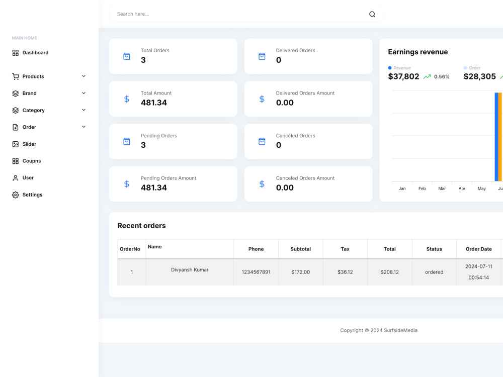Click the Phone column header
The height and width of the screenshot is (377, 503).
click(x=256, y=249)
